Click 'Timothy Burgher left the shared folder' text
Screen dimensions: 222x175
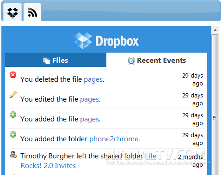(82, 156)
